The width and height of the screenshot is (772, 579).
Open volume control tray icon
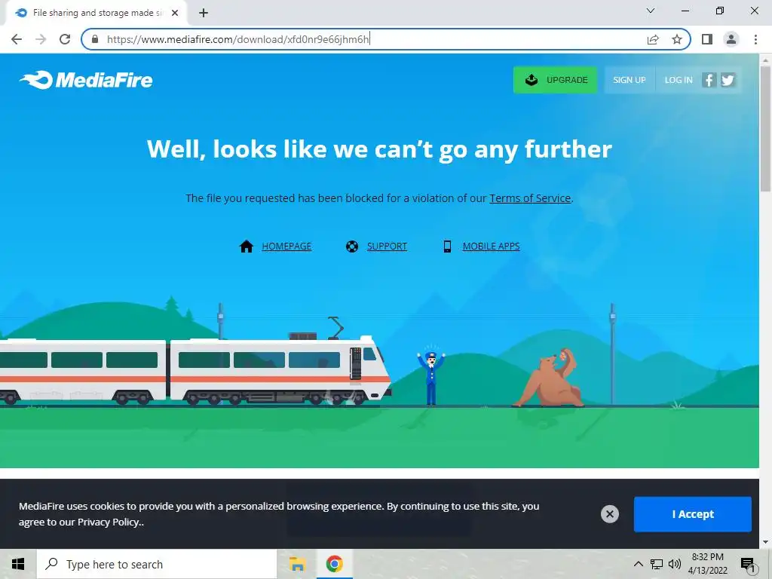click(x=675, y=564)
